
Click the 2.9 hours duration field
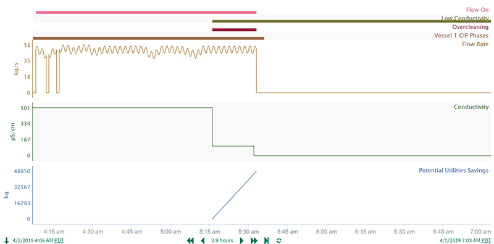pos(222,240)
